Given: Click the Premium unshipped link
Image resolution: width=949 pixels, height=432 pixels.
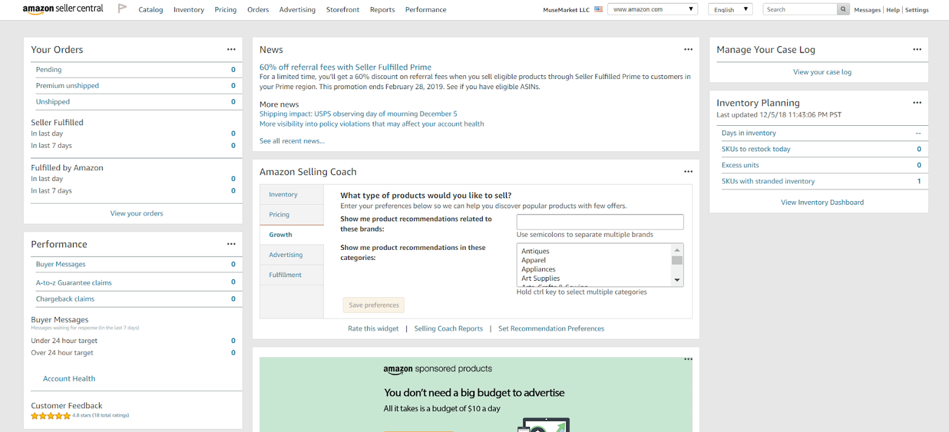Looking at the screenshot, I should 67,85.
